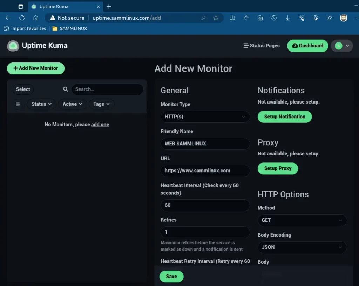Open tab actions menu icon
The image size is (359, 286).
[21, 7]
